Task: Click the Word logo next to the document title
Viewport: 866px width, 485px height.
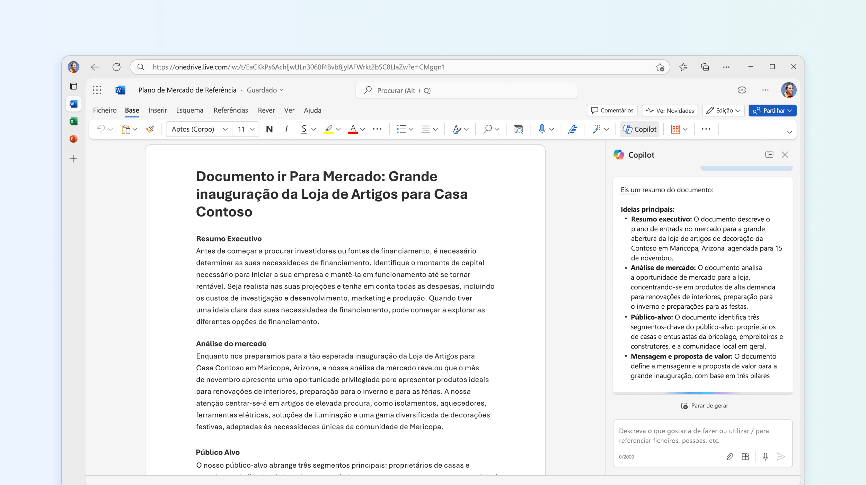Action: (x=120, y=90)
